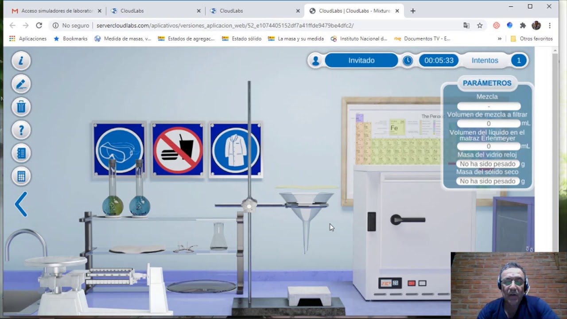This screenshot has width=567, height=319.
Task: Open a new browser tab
Action: click(x=413, y=11)
